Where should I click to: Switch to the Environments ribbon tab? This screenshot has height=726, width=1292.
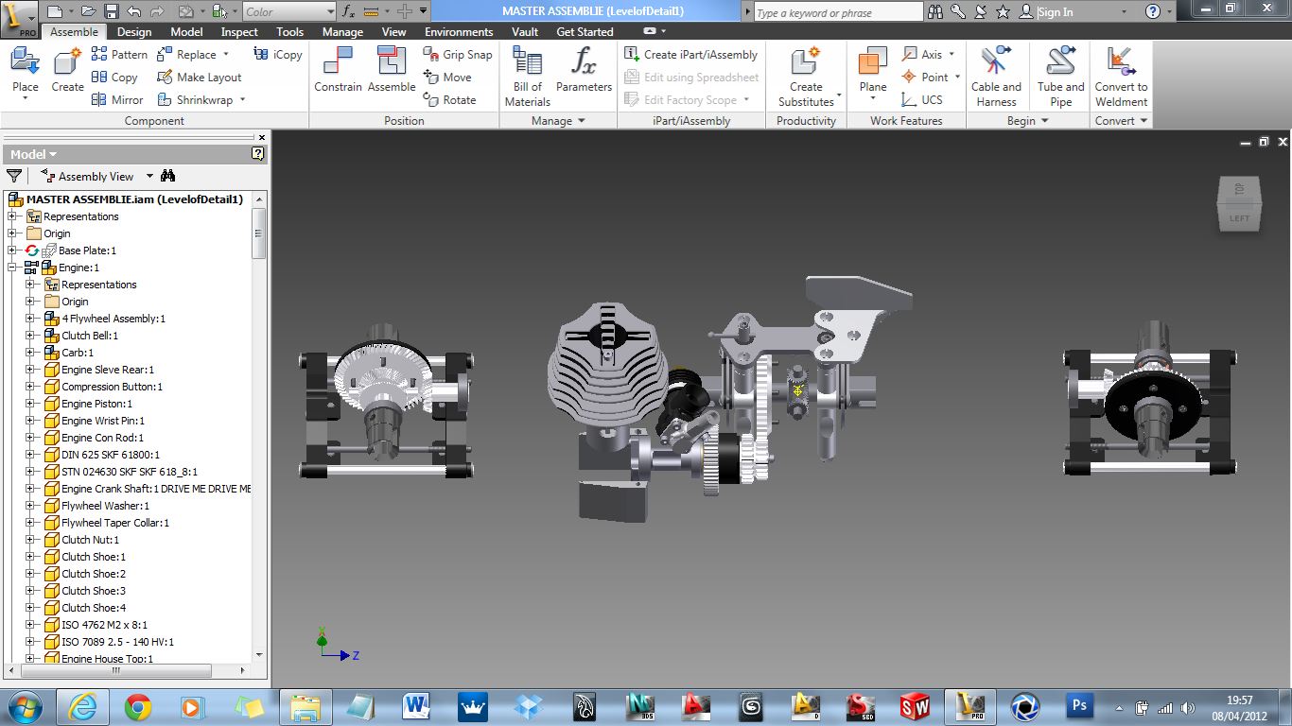tap(459, 31)
